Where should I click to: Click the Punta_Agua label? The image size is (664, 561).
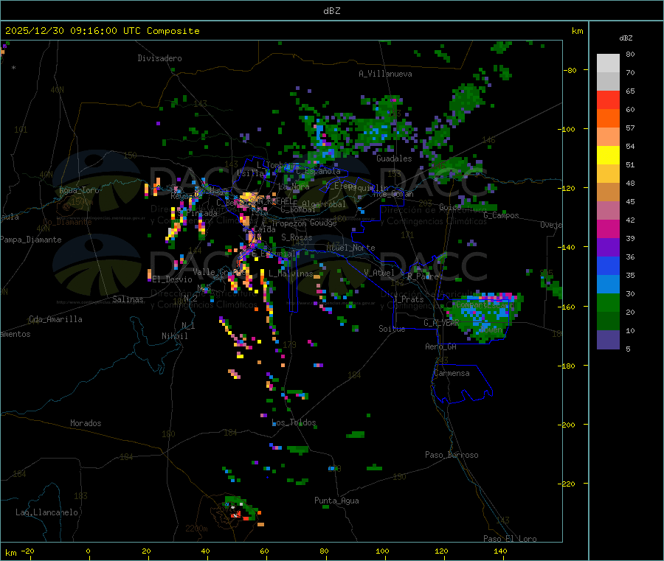[336, 501]
